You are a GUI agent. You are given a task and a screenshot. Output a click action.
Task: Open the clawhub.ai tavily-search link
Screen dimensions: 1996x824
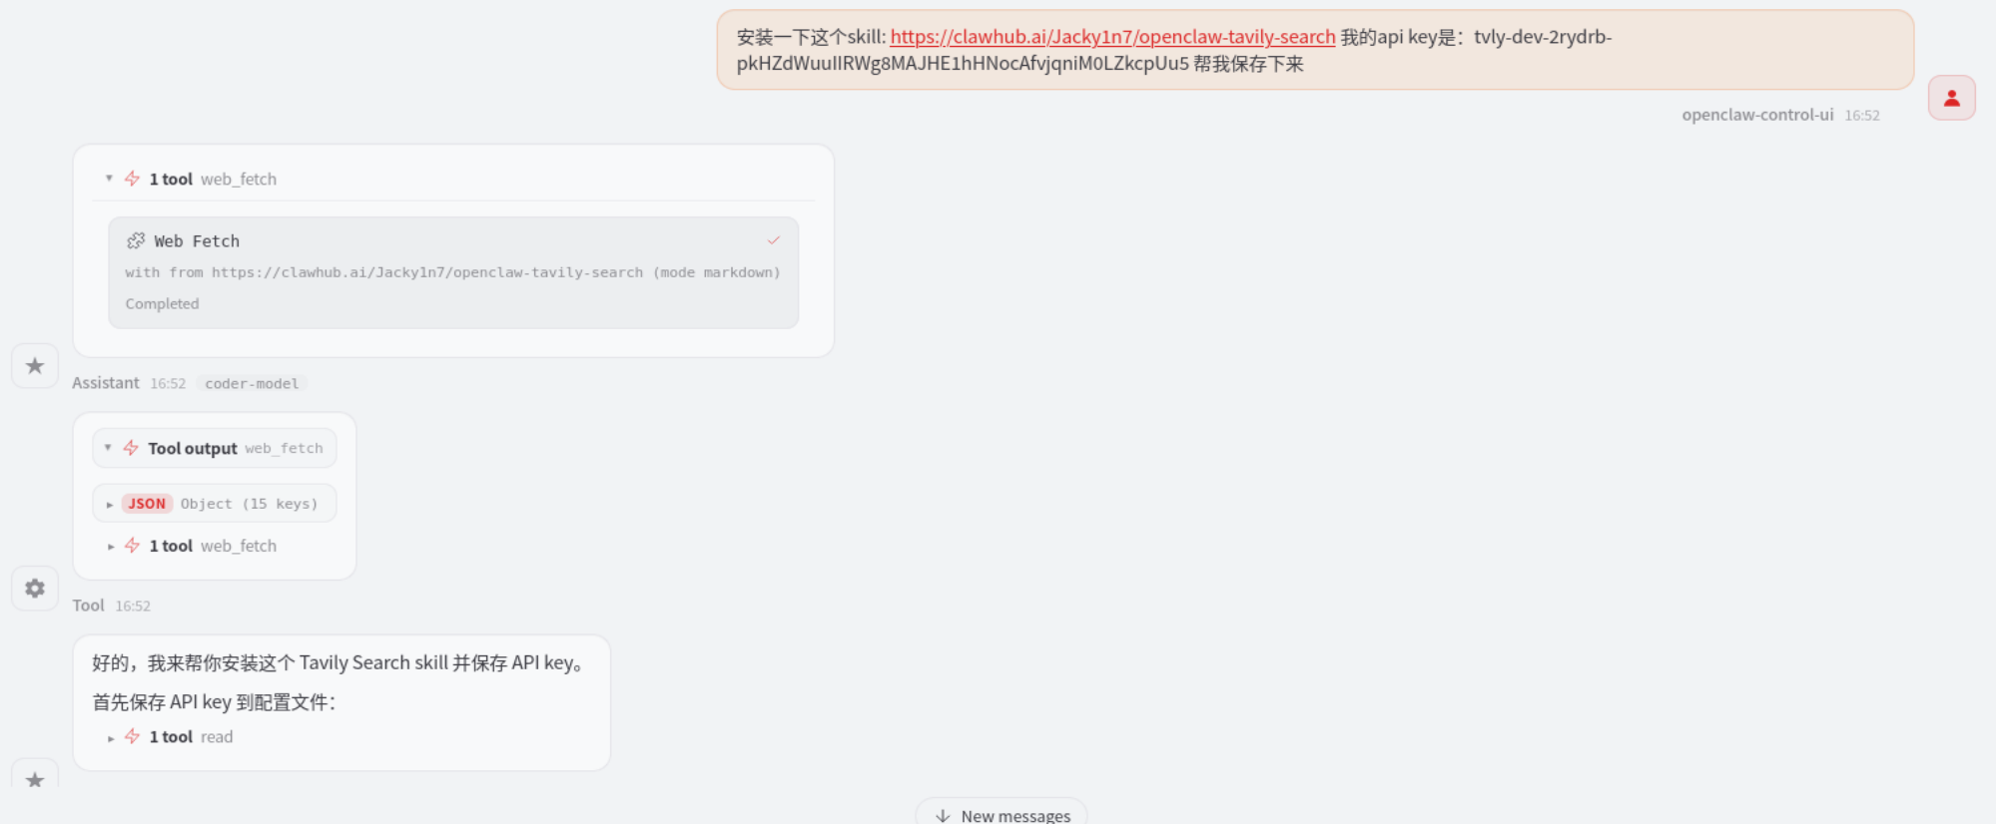coord(1112,37)
